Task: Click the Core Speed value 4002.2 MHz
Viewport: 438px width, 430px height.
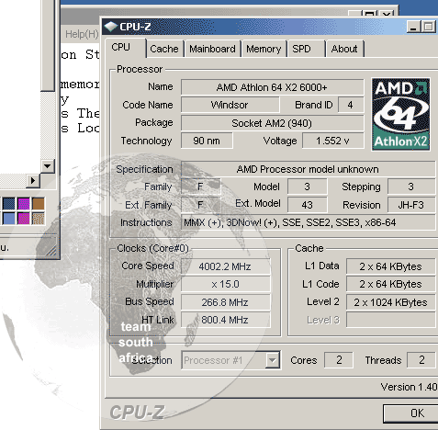Action: (x=226, y=266)
